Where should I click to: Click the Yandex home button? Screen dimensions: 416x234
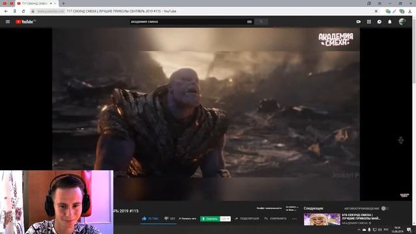click(14, 11)
